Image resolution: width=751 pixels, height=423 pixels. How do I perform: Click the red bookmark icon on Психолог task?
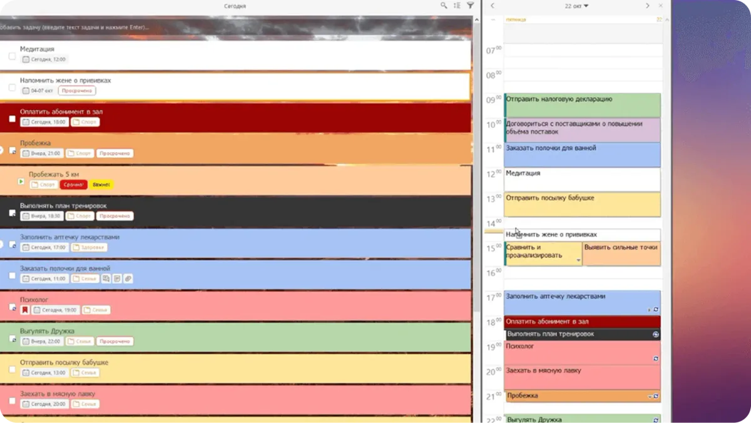[x=24, y=310]
